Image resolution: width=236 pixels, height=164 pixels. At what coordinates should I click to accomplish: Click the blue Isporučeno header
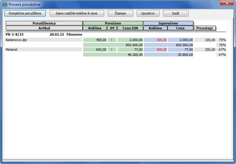click(x=168, y=23)
